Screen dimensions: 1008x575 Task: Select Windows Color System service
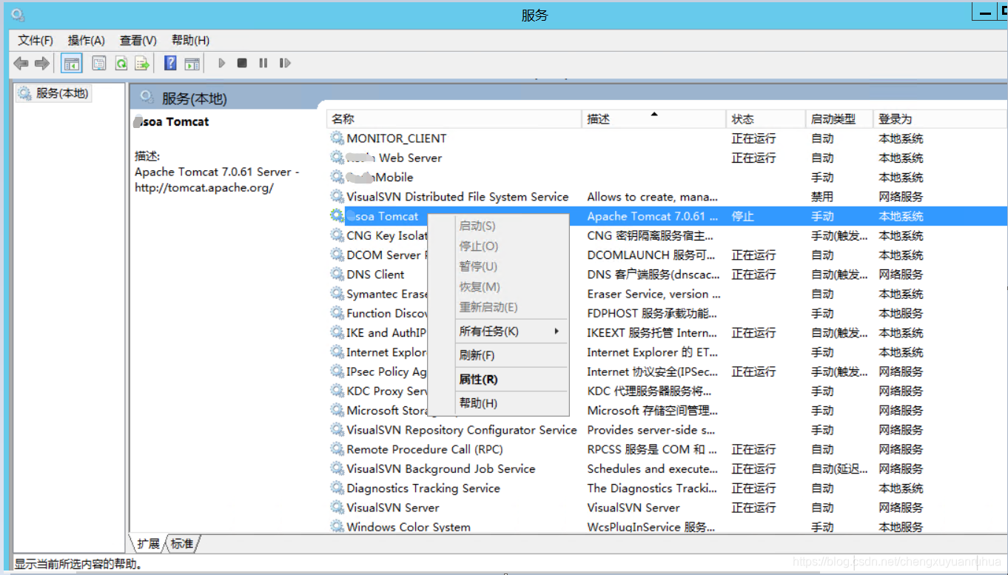click(409, 527)
